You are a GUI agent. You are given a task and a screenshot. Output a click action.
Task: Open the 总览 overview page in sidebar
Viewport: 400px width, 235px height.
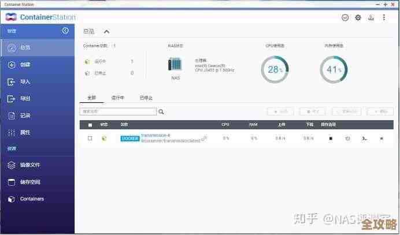38,48
